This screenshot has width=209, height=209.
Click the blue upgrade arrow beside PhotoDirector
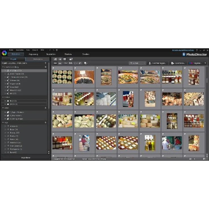coord(184,54)
